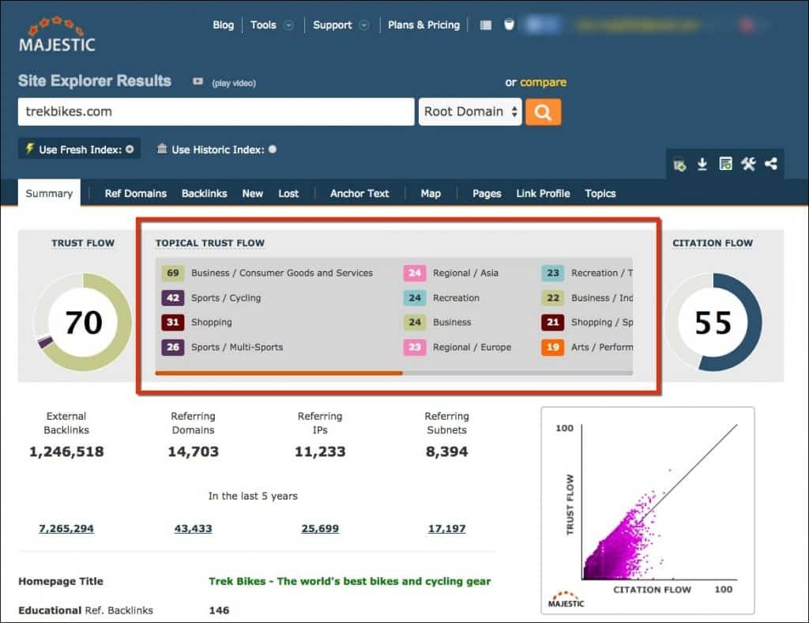Screen dimensions: 809x623
Task: Click the share icon in toolbar
Action: 771,164
